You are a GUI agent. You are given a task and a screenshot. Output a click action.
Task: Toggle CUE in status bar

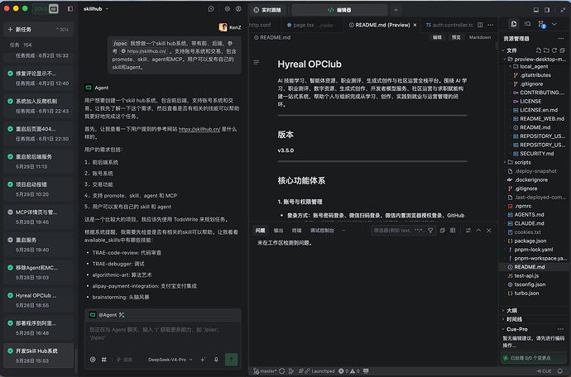click(544, 371)
